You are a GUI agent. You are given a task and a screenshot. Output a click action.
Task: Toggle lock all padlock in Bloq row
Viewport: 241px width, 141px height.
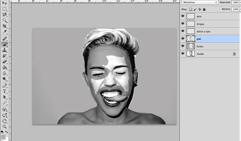(x=204, y=9)
